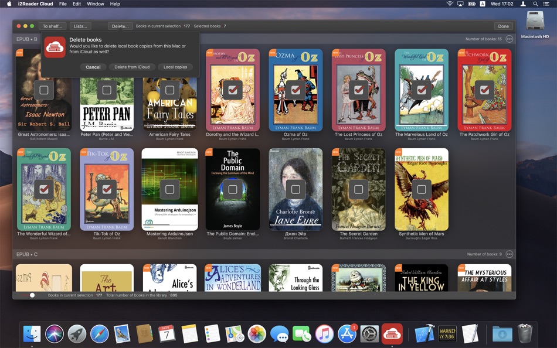Uncheck Dorothy and the Wizard in Oz

233,90
